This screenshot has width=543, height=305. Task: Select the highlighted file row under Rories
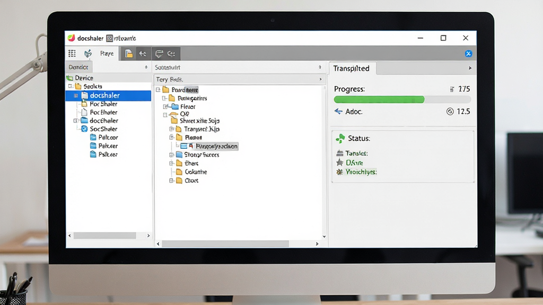click(x=209, y=146)
